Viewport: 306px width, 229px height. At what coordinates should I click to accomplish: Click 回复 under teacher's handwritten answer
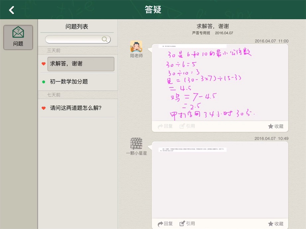[x=165, y=126]
